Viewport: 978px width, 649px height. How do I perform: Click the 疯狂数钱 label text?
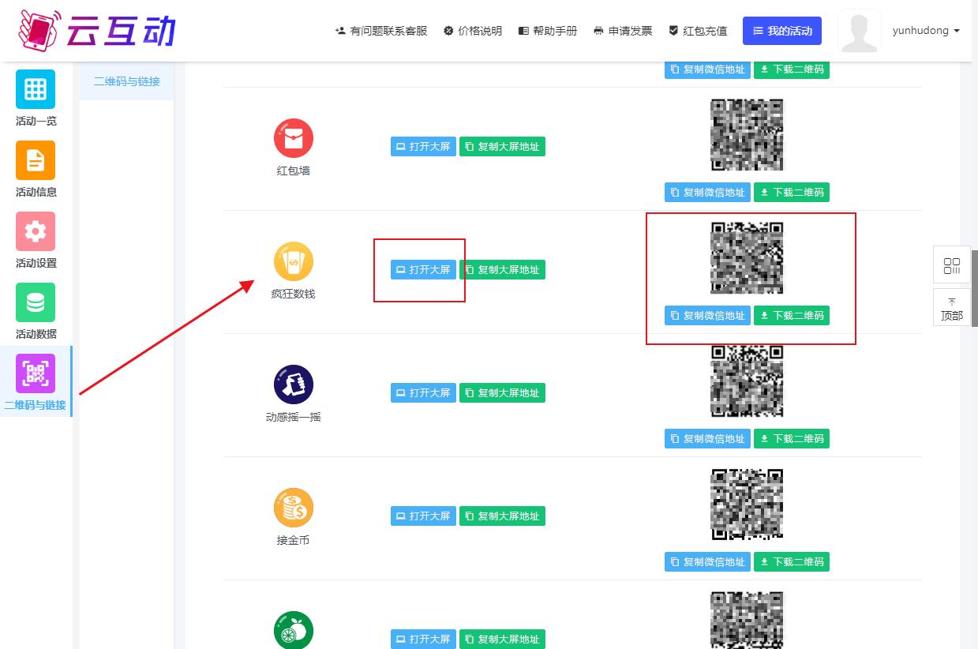tap(294, 294)
